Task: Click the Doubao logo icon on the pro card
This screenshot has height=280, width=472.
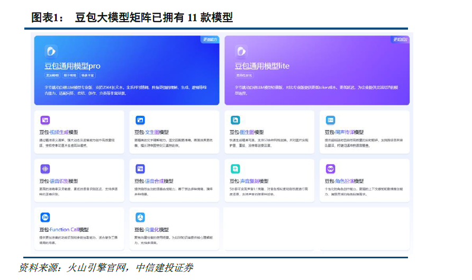Action: 51,51
